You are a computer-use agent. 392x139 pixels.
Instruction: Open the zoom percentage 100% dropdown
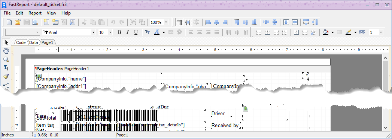pos(166,22)
